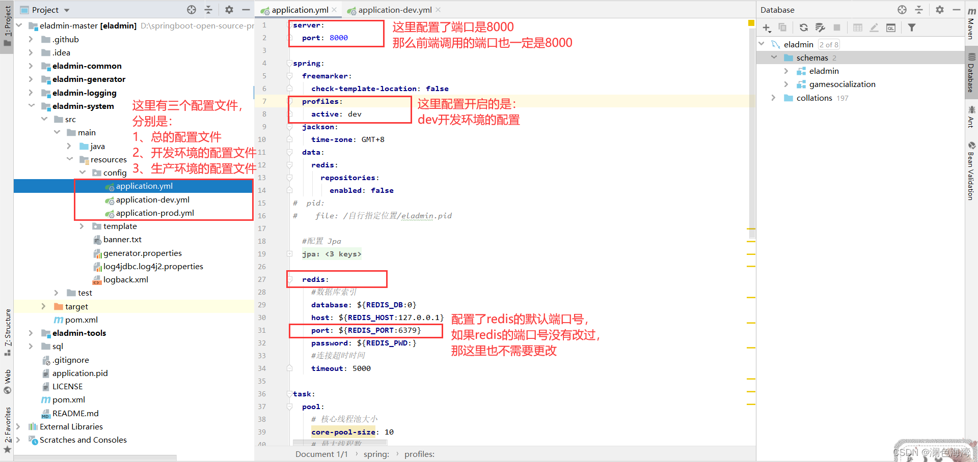This screenshot has height=462, width=978.
Task: Expand the target folder
Action: click(x=43, y=306)
